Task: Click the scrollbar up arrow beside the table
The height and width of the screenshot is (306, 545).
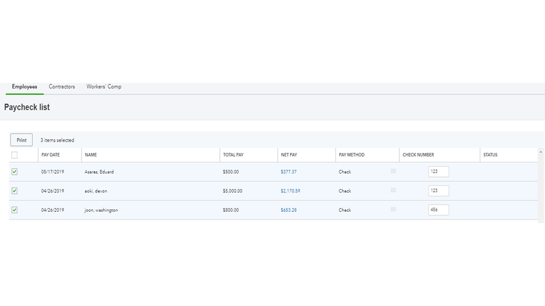Action: pyautogui.click(x=541, y=152)
